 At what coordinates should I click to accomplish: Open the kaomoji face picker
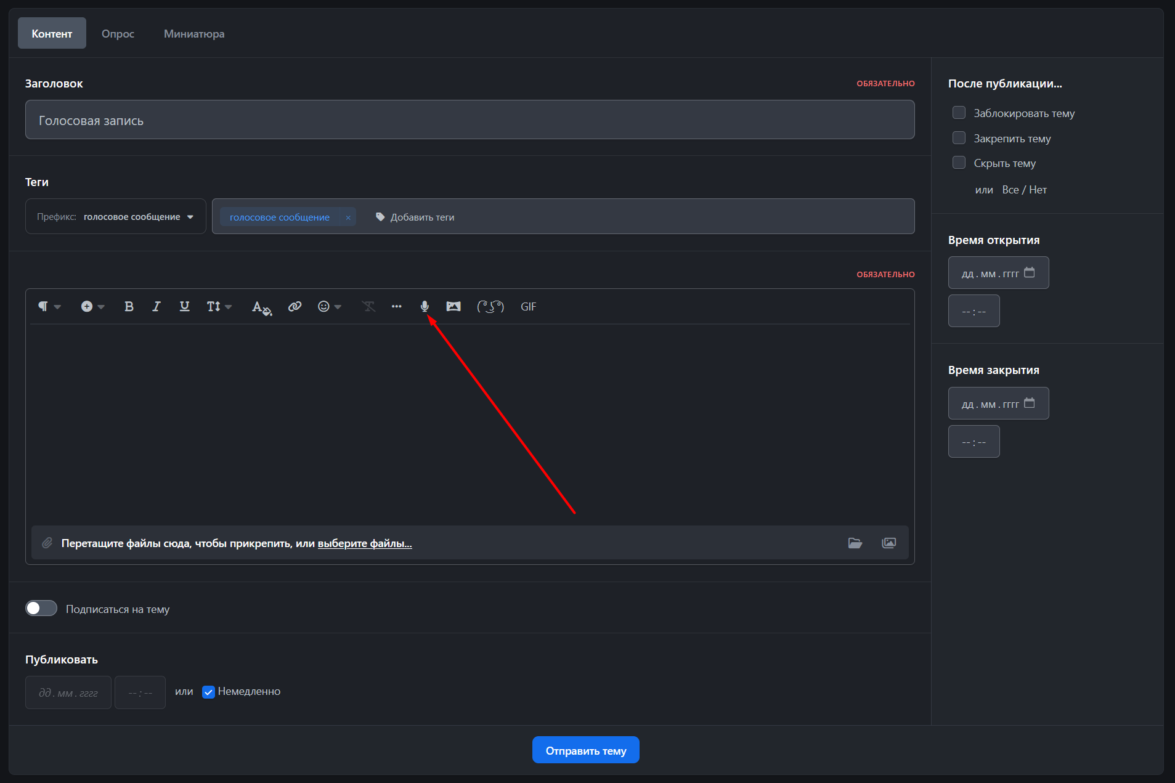pyautogui.click(x=490, y=306)
